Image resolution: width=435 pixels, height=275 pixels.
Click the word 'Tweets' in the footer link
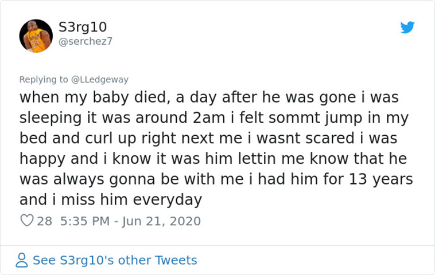[176, 260]
